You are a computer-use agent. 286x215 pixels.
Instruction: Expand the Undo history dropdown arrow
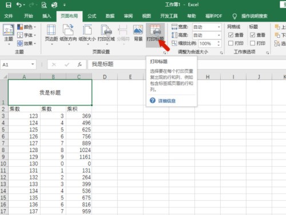click(25, 5)
